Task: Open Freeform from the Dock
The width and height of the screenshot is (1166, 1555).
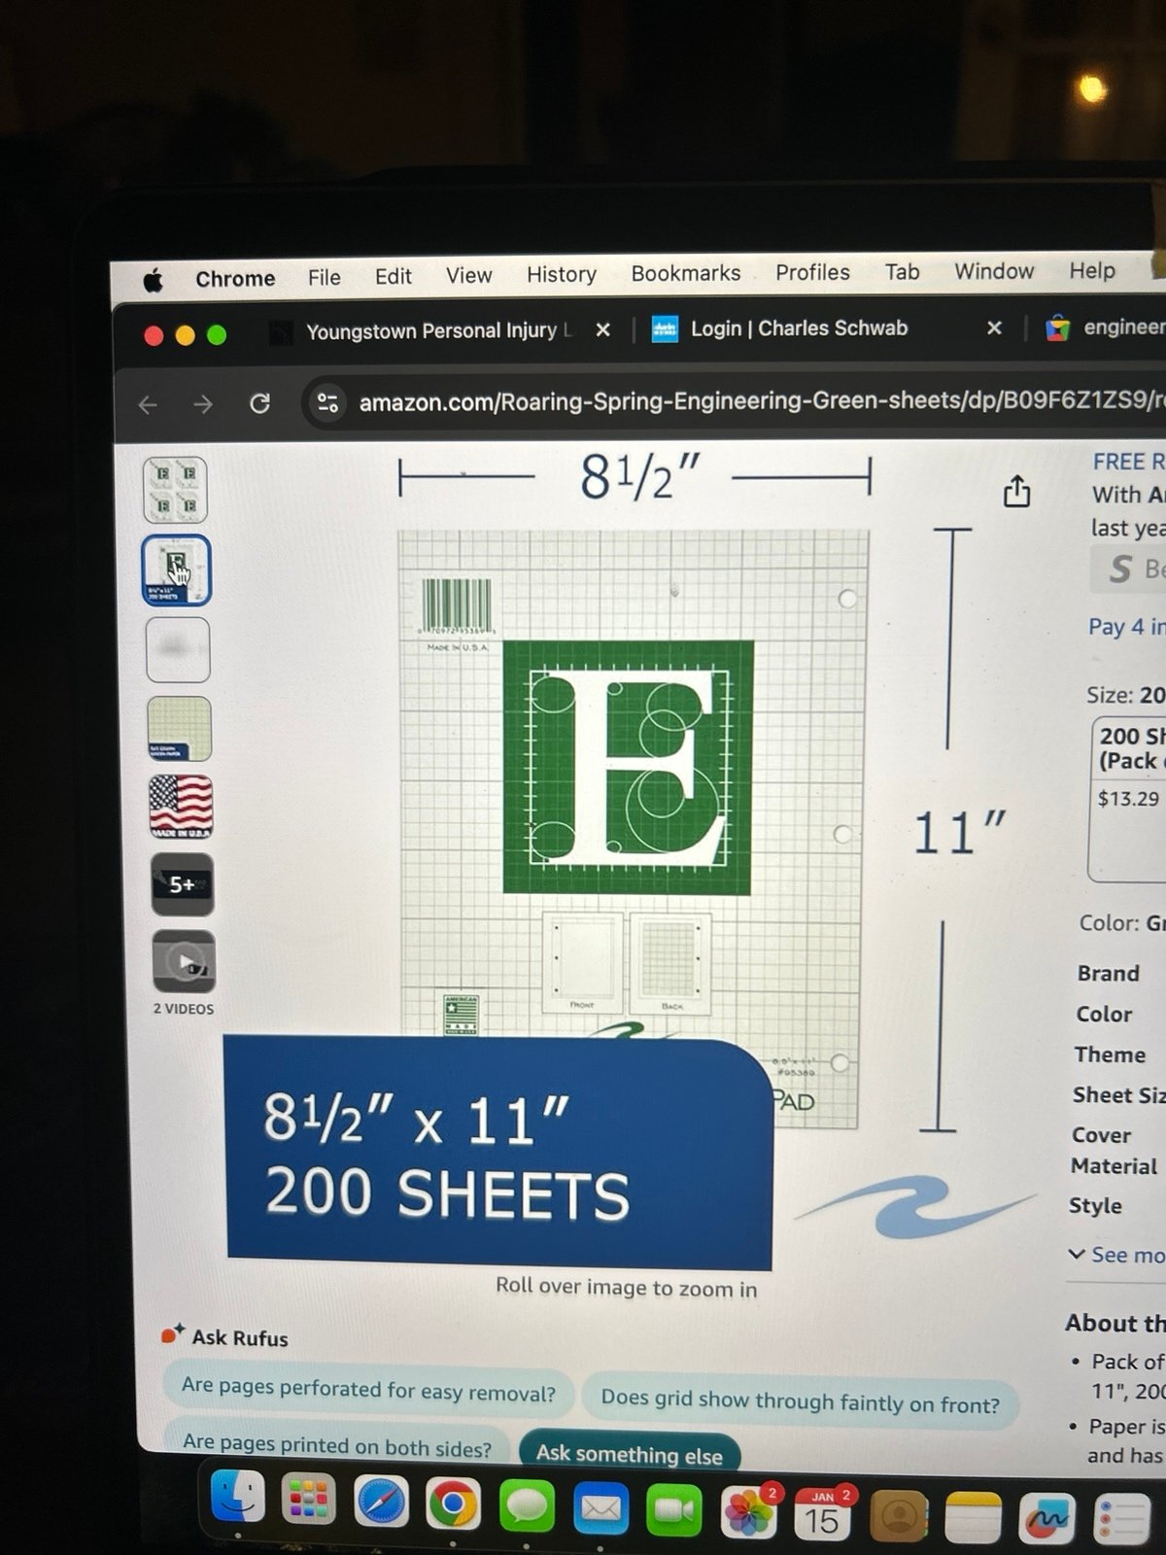Action: coord(1047,1519)
